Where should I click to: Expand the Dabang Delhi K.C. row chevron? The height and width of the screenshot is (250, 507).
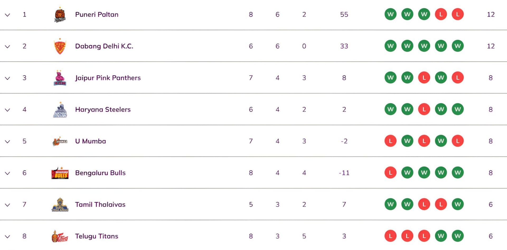coord(7,46)
